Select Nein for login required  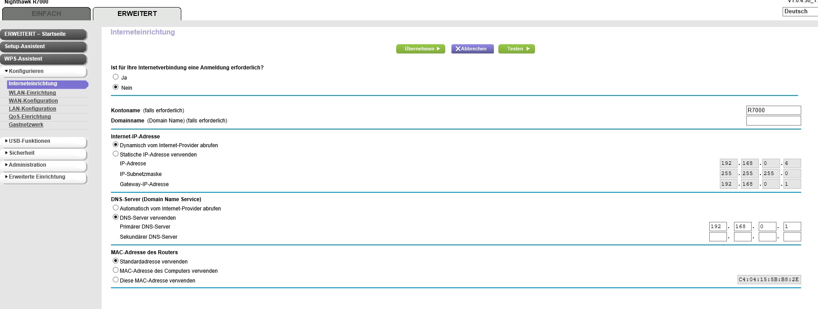(115, 87)
